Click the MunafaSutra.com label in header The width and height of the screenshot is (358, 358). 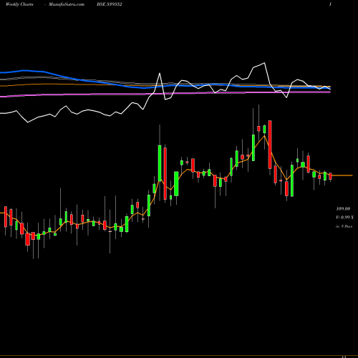(67, 4)
